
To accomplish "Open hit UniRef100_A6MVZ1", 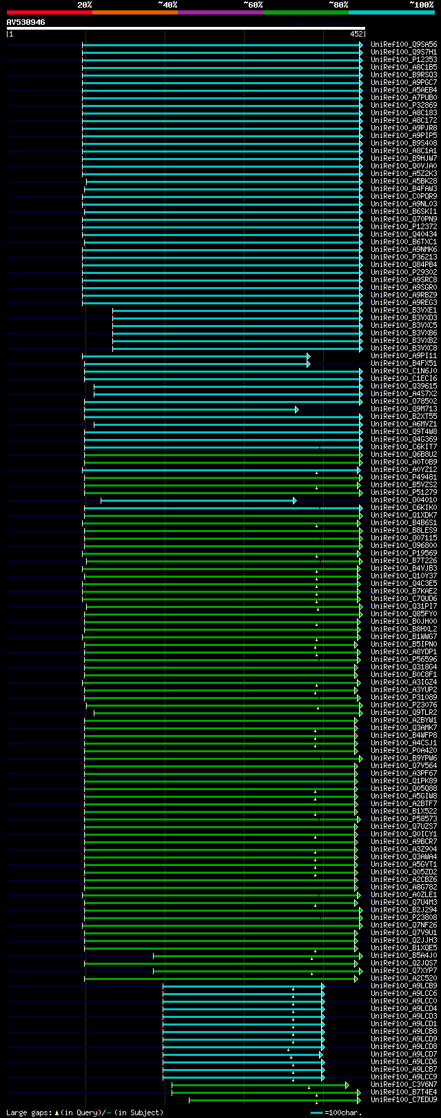I will pyautogui.click(x=404, y=424).
